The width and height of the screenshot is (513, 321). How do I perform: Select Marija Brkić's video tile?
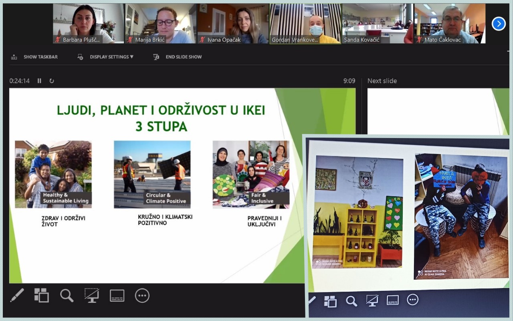pyautogui.click(x=161, y=24)
